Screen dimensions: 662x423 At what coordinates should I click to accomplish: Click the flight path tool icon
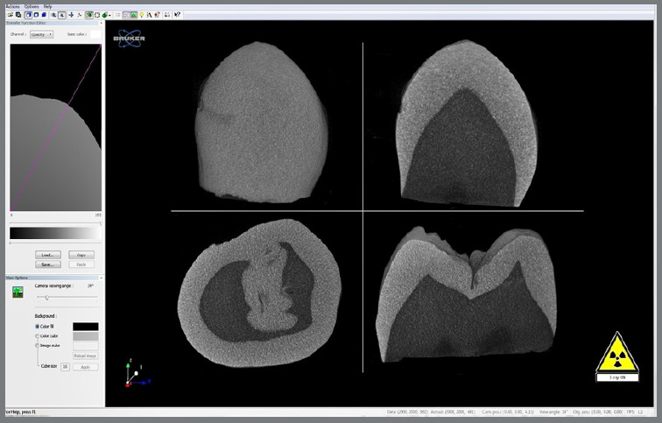click(80, 15)
